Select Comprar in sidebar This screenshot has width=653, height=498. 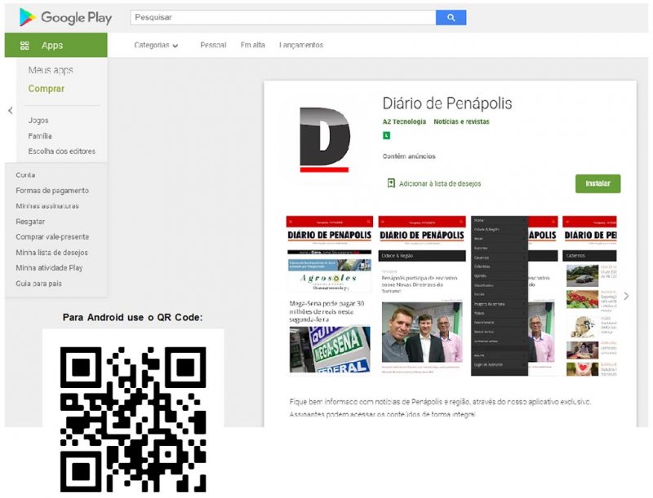47,89
